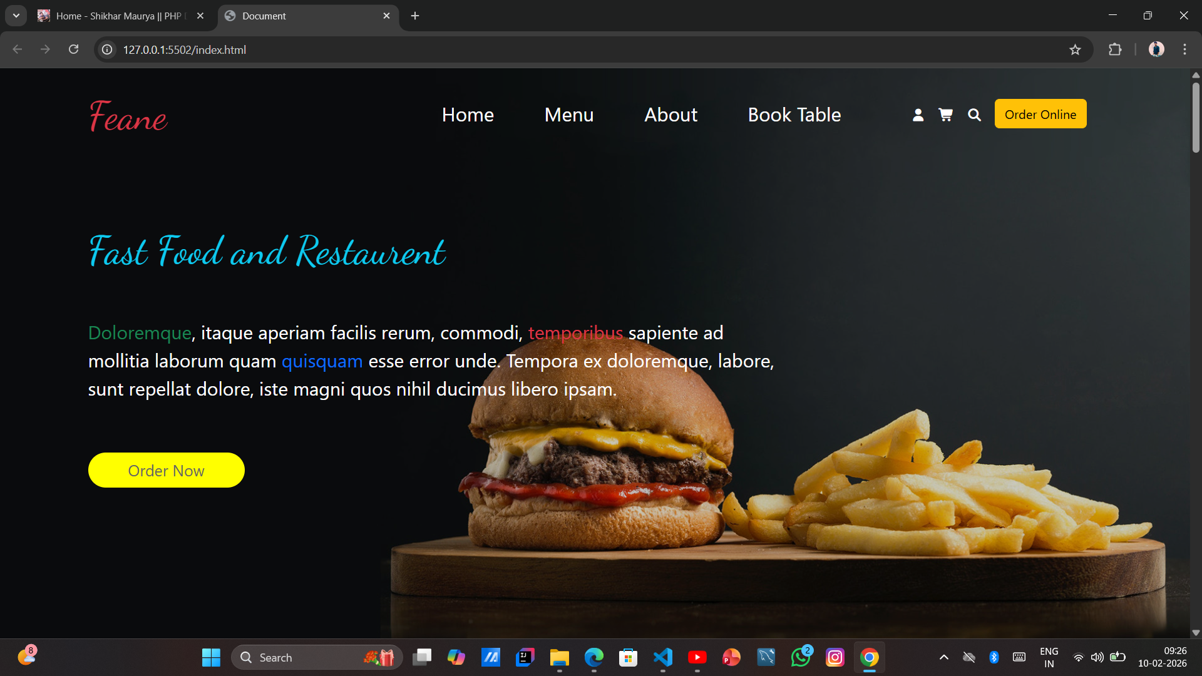Bookmark this page with star icon
Image resolution: width=1202 pixels, height=676 pixels.
[1075, 49]
